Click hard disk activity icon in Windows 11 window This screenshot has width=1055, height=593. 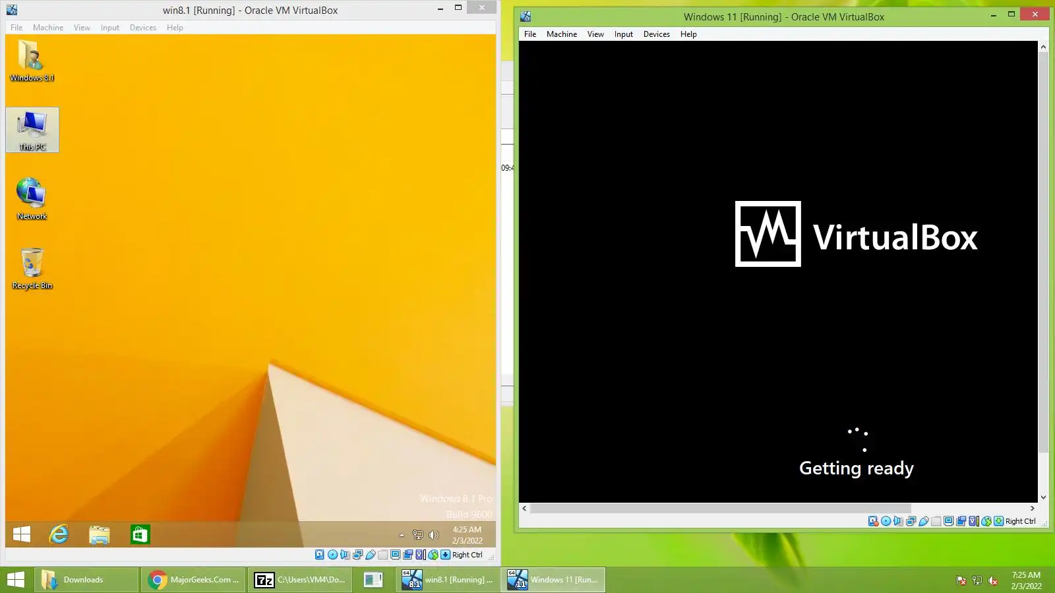coord(874,521)
